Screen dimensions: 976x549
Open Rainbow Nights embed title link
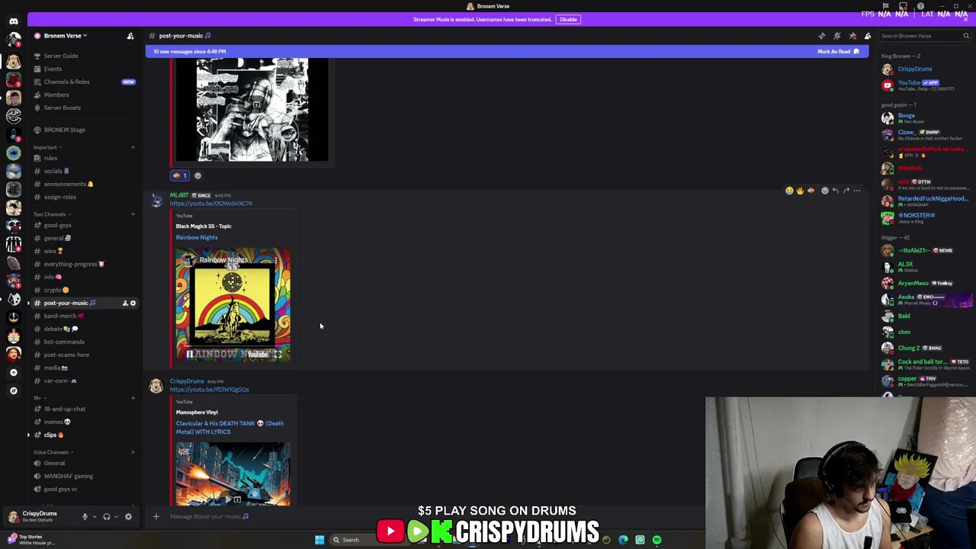[x=197, y=237]
